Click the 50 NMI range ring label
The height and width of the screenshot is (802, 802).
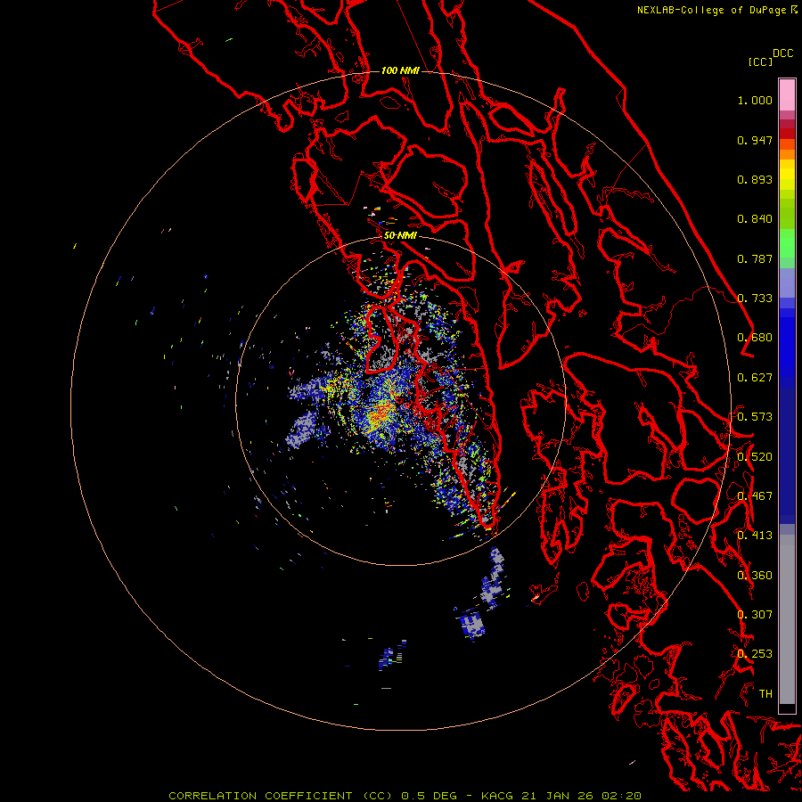400,235
